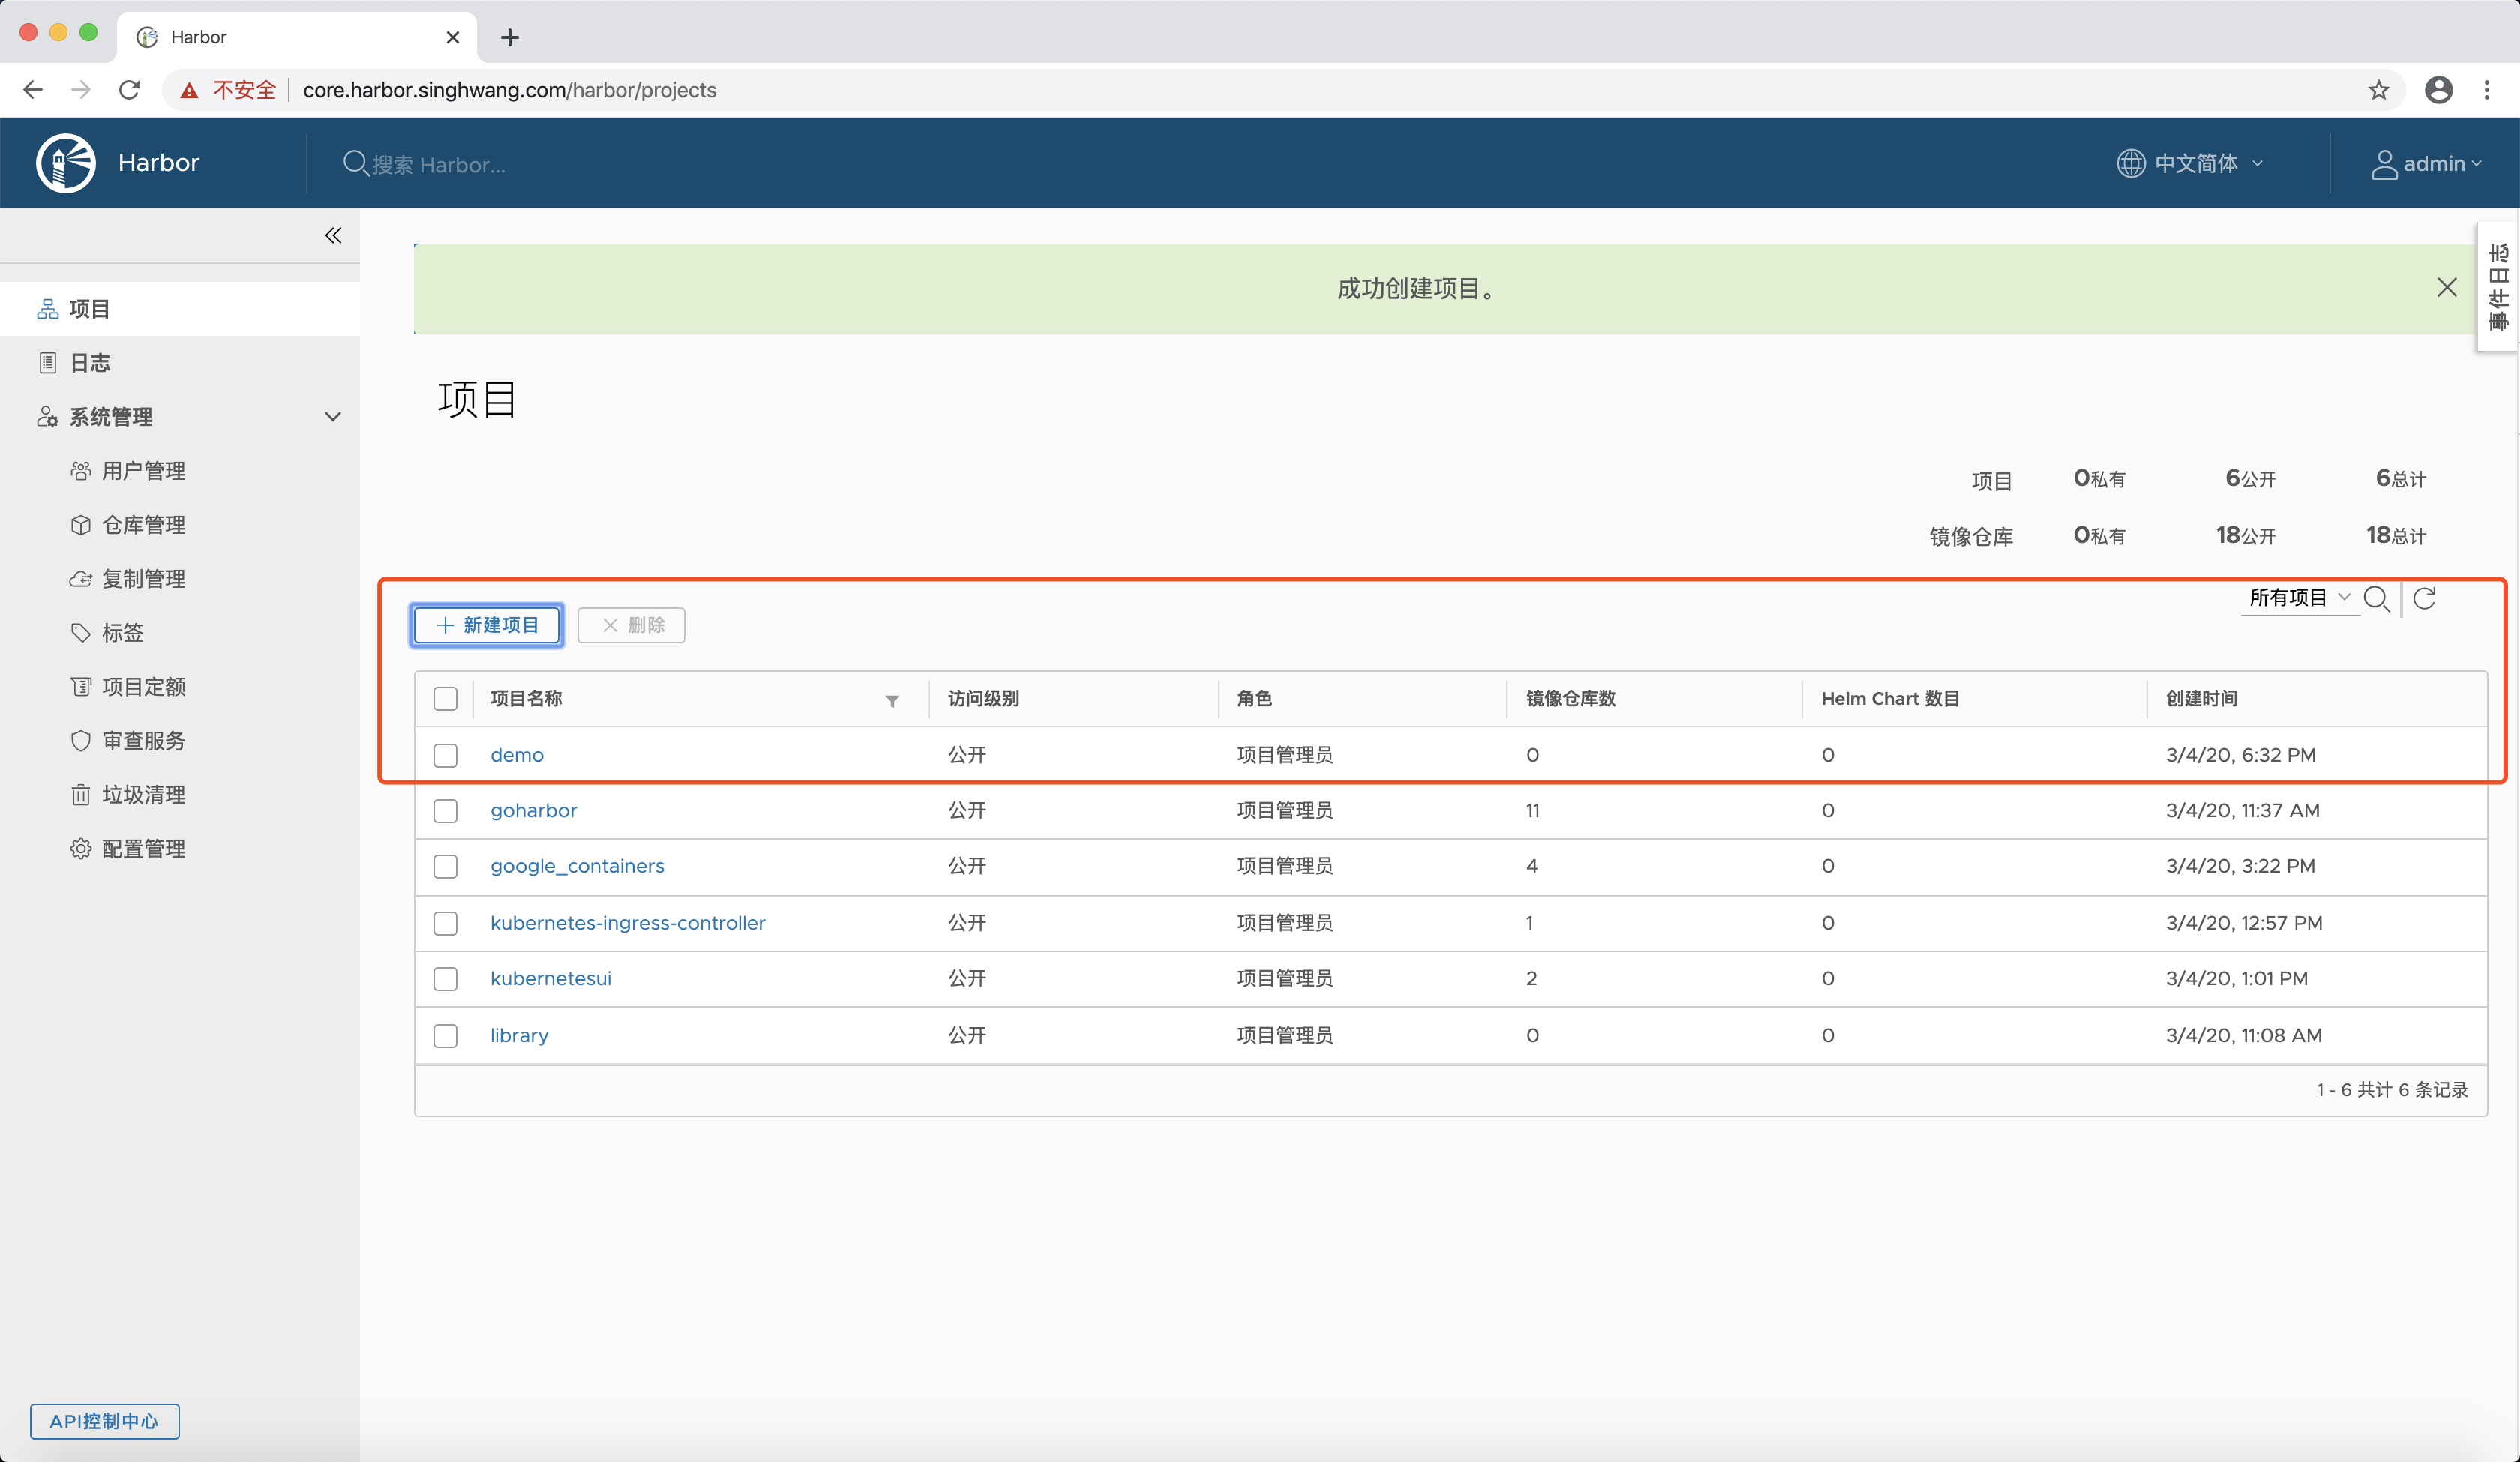Open the project list search magnifier

2377,599
